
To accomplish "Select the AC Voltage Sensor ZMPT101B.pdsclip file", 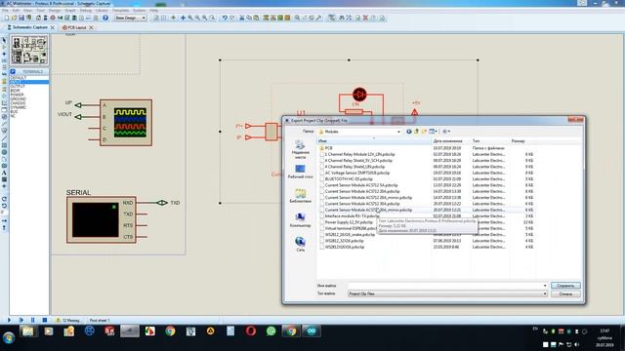I will point(357,173).
